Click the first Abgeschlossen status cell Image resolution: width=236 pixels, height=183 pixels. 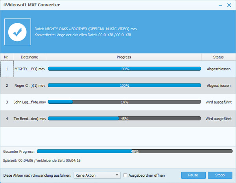218,69
